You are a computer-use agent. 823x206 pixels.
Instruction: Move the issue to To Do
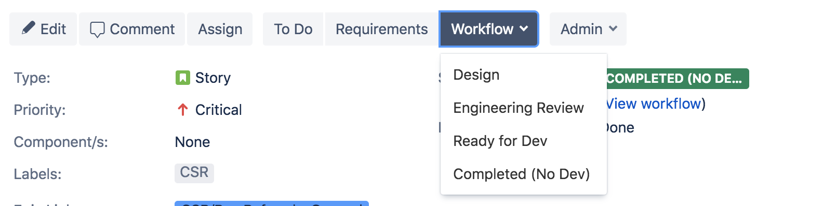(293, 29)
